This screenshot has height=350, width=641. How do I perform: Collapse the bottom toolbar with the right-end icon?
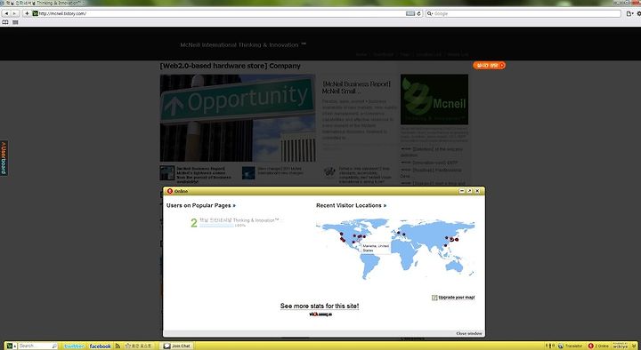(635, 346)
